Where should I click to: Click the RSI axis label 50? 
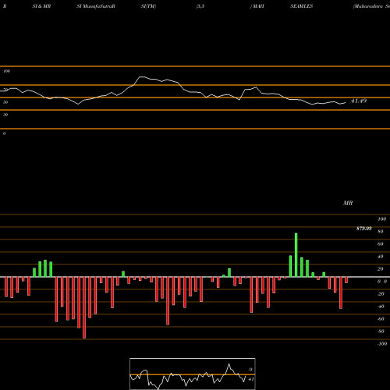pos(5,102)
